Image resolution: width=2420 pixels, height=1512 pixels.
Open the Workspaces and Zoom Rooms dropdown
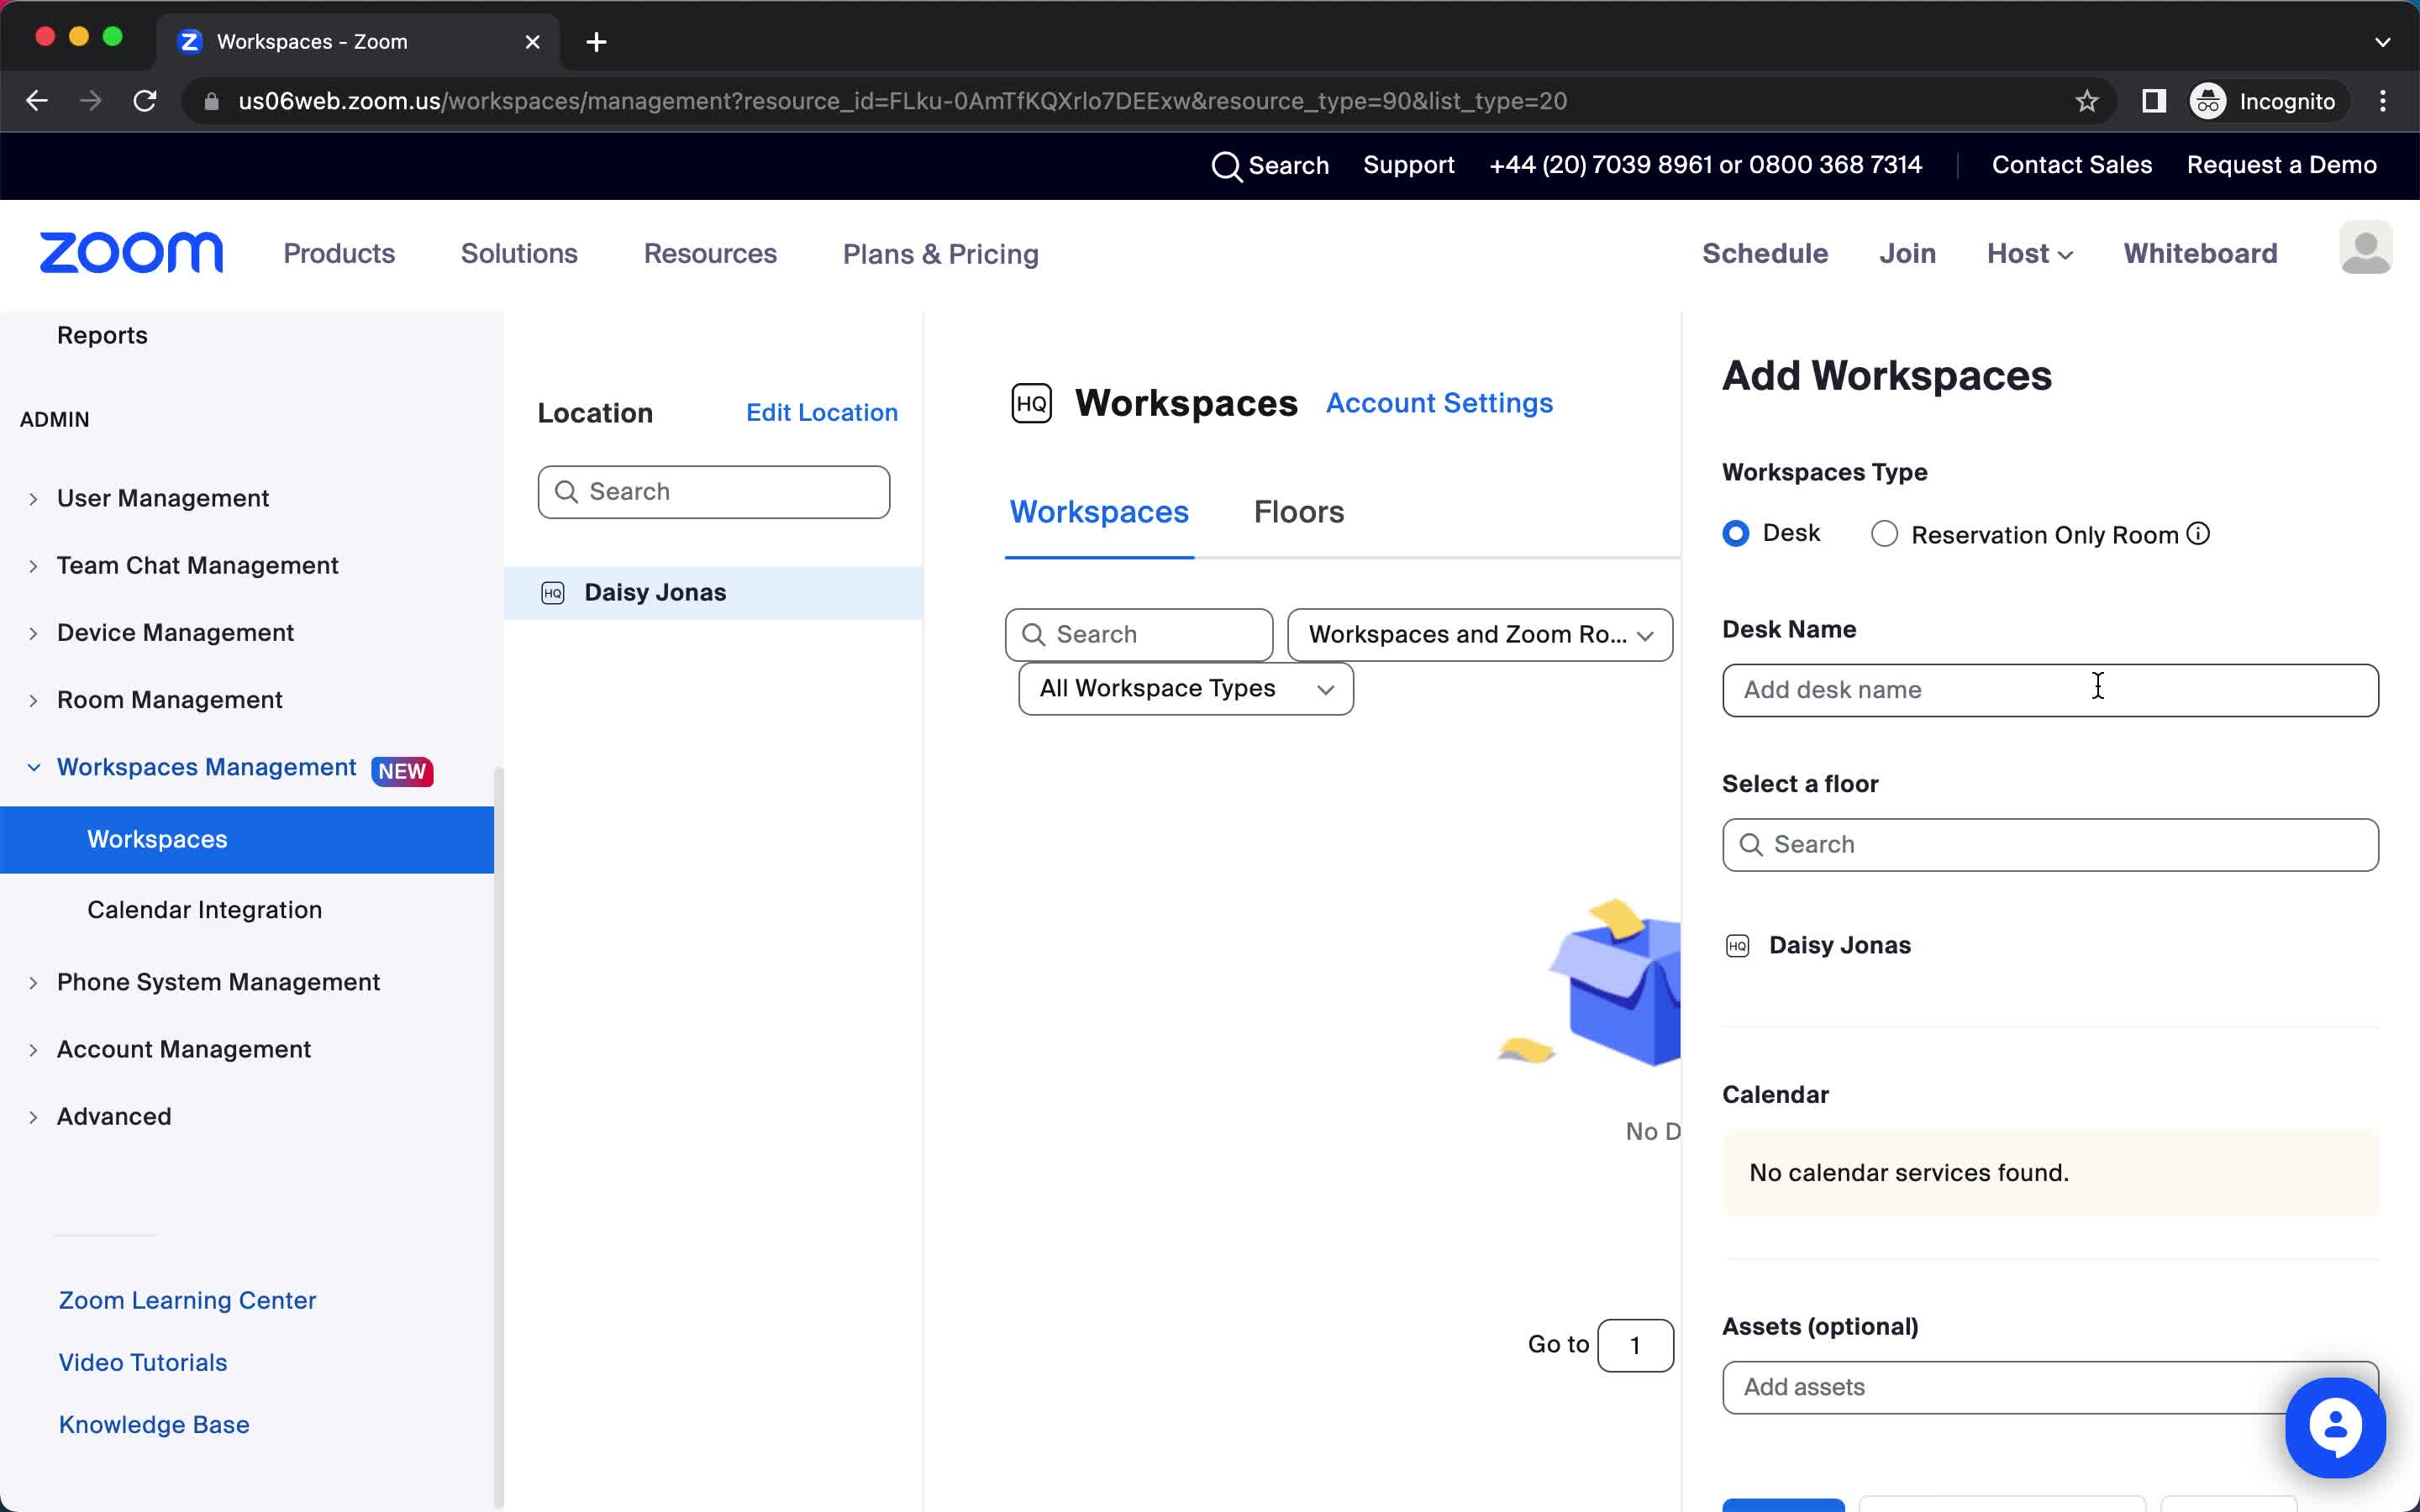click(1479, 635)
